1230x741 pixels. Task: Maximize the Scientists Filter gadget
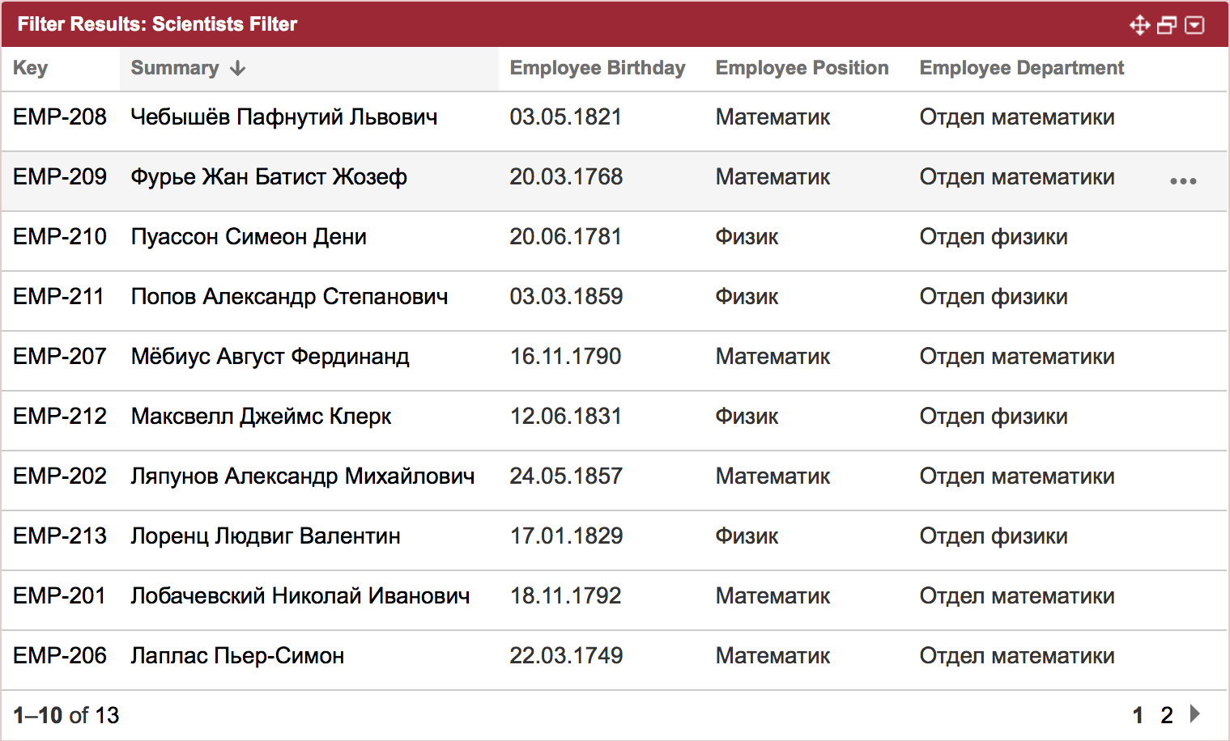coord(1167,25)
